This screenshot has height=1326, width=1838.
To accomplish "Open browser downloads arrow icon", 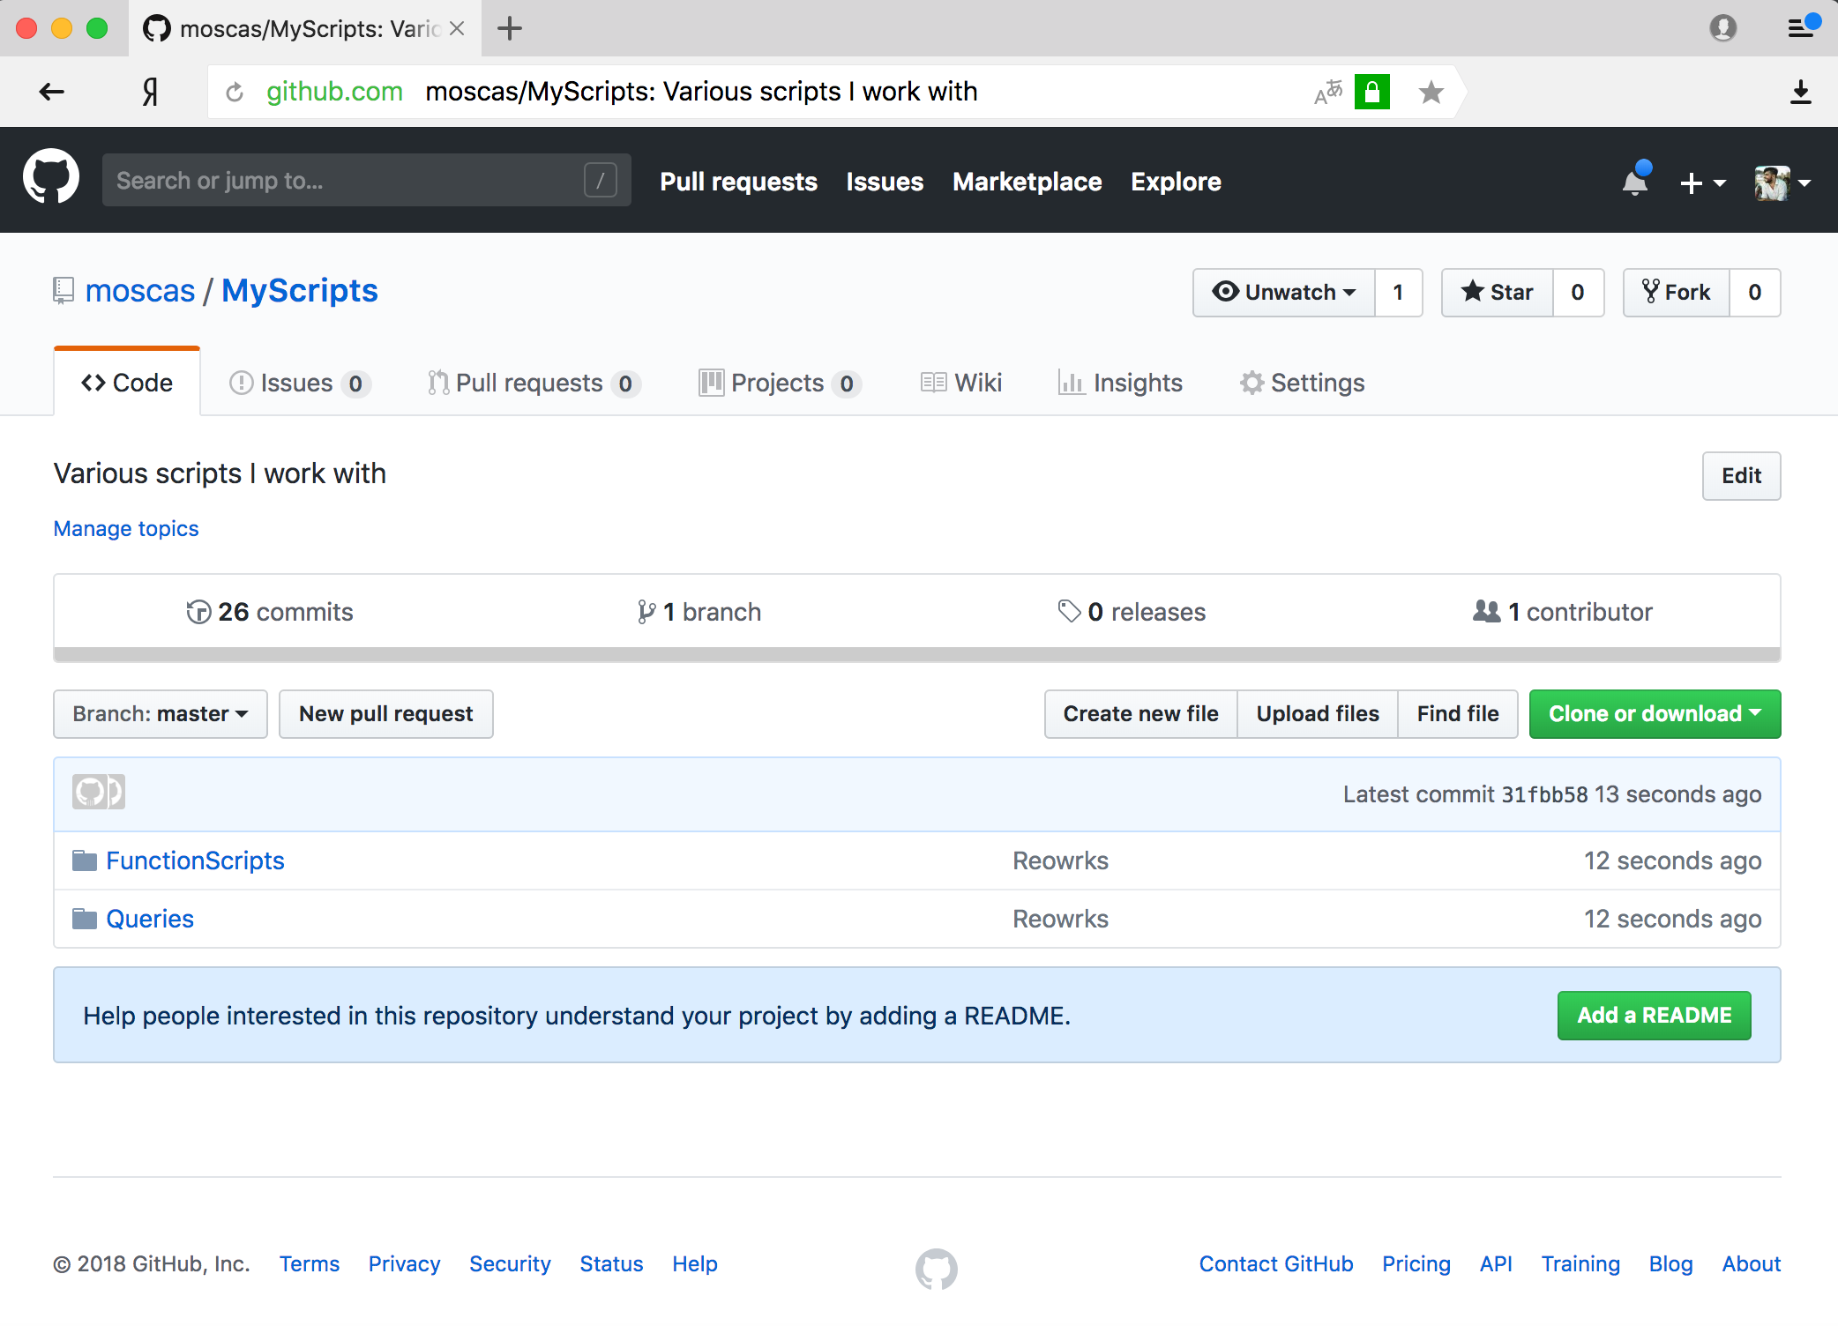I will pos(1801,92).
